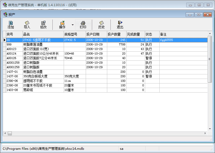
Task: Click the 修改 (Modify) toolbar icon
Action: 43,25
